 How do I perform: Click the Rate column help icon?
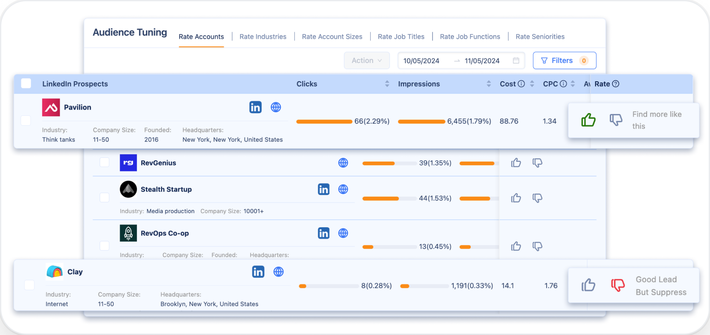coord(616,84)
